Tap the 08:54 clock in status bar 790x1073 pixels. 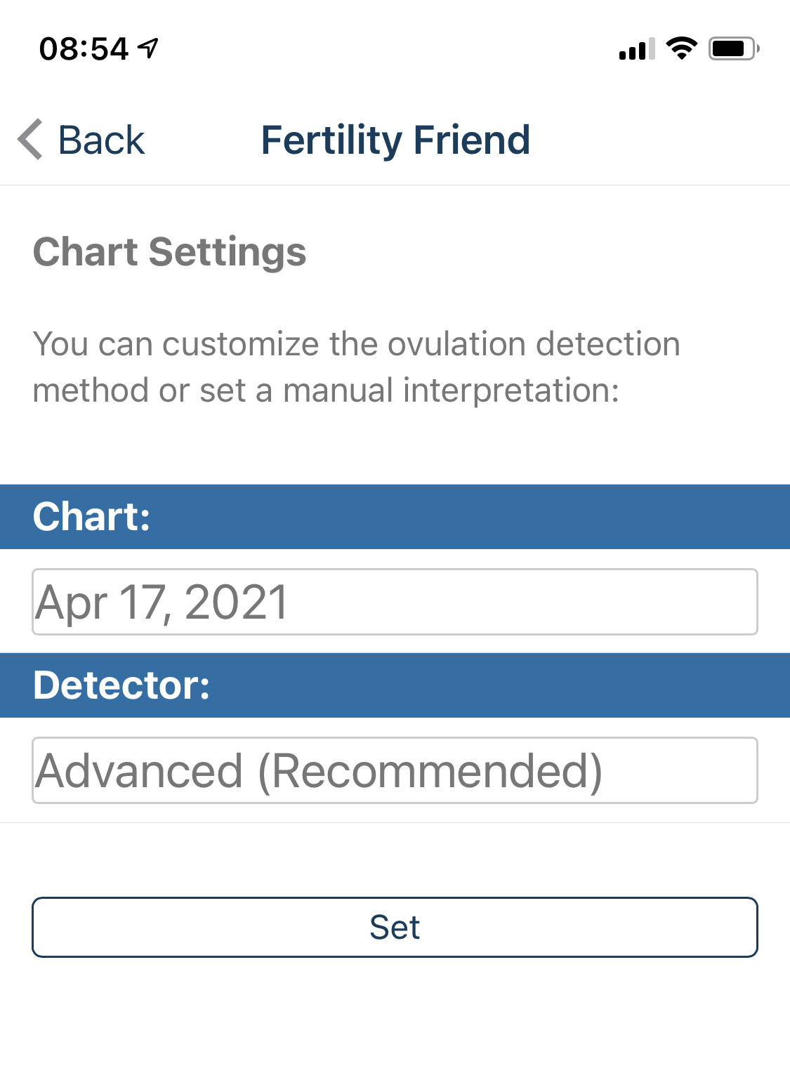(84, 49)
